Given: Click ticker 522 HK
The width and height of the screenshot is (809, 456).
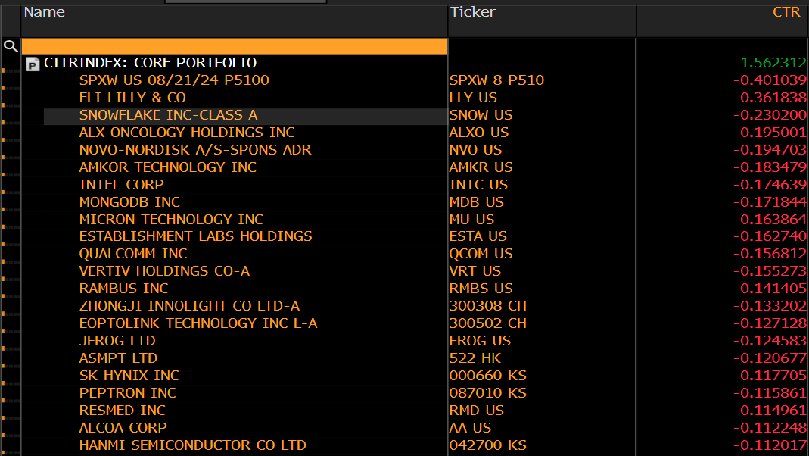Looking at the screenshot, I should pos(475,358).
